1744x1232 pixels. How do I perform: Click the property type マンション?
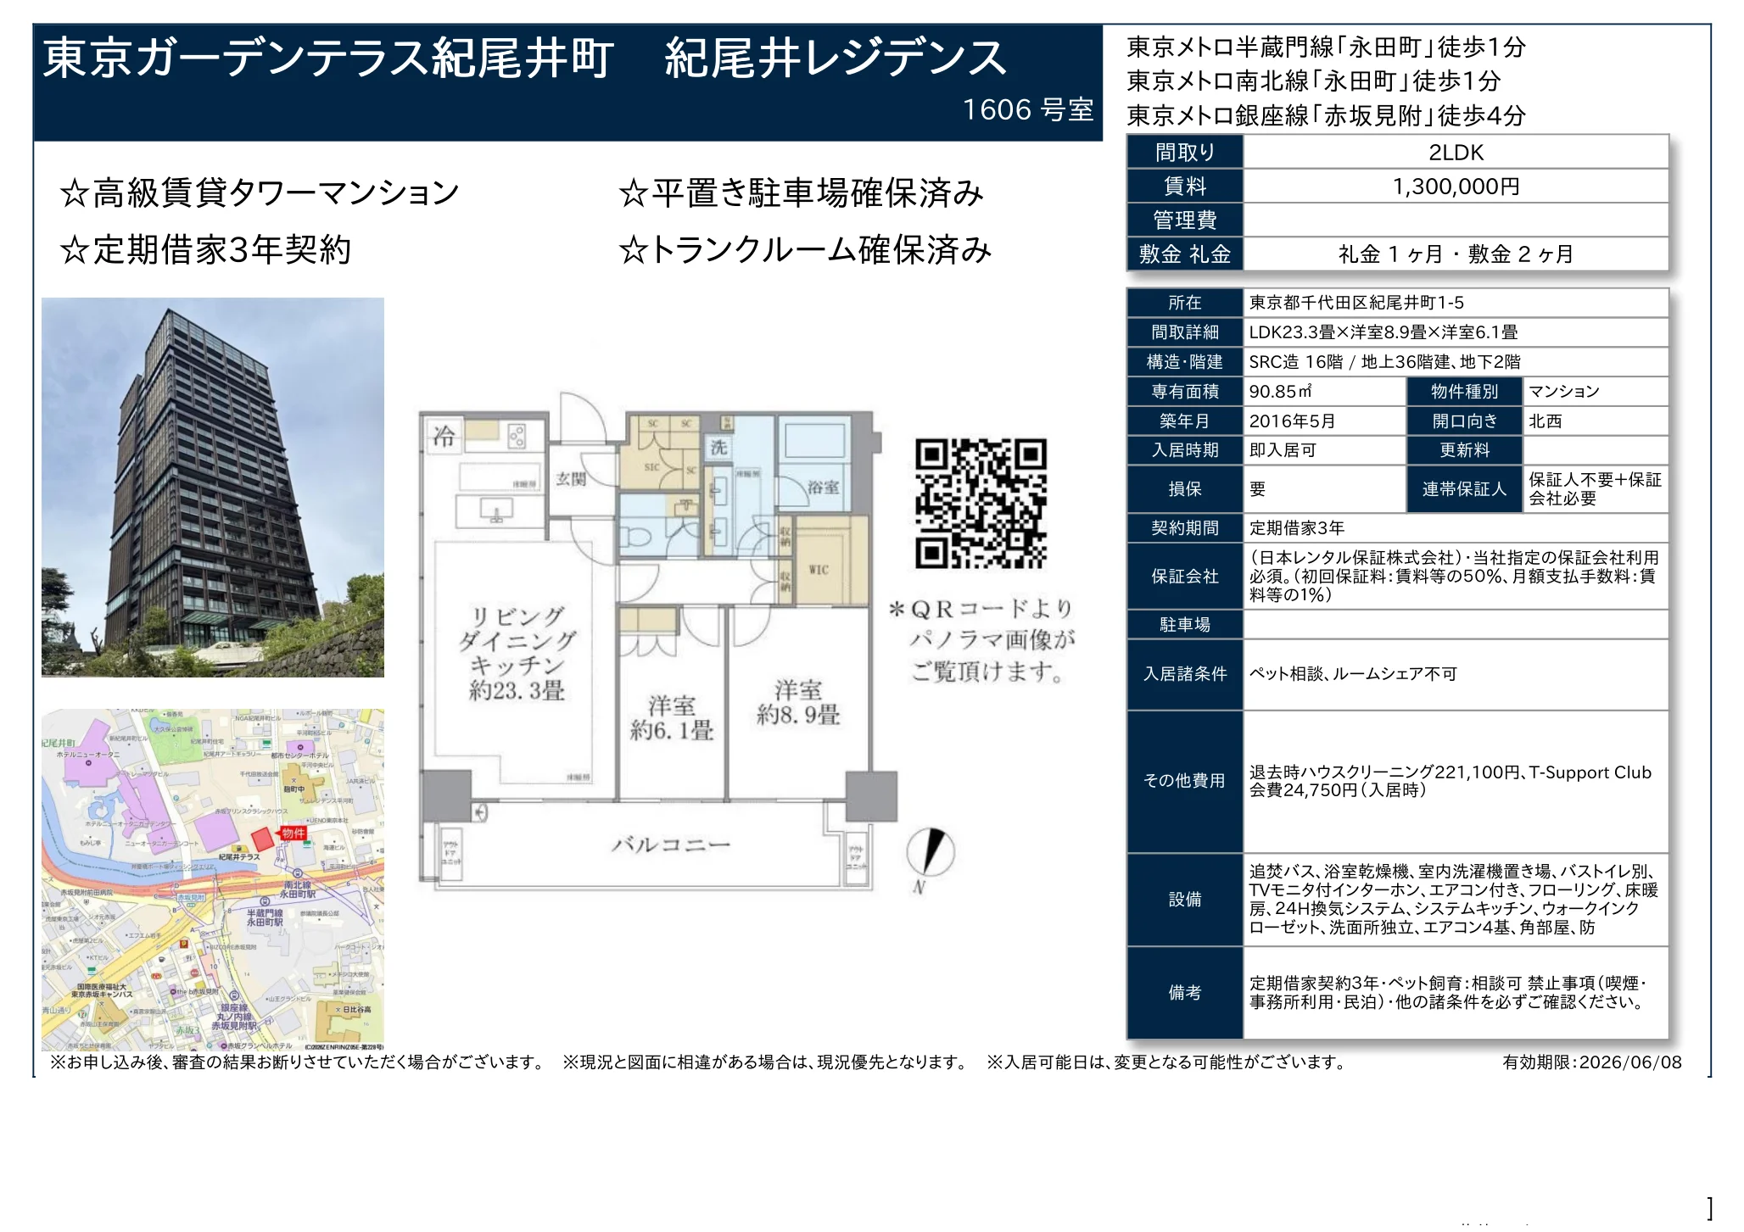click(1563, 392)
